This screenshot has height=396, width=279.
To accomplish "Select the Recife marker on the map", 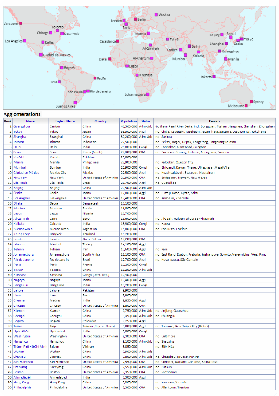I will tap(95, 78).
